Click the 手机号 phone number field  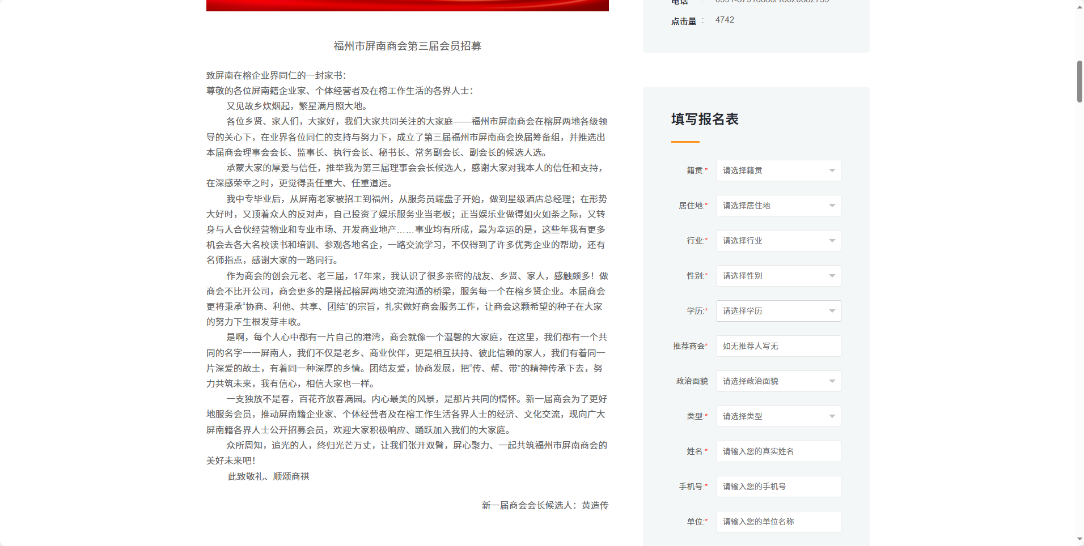[x=778, y=487]
